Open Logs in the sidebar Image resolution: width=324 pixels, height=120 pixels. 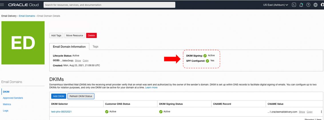pos(6,111)
